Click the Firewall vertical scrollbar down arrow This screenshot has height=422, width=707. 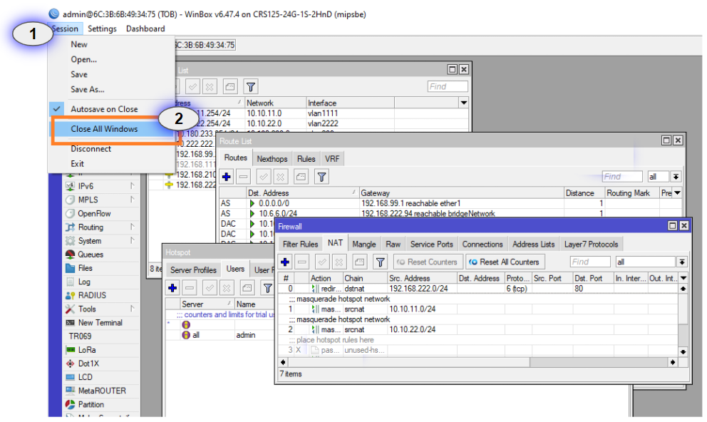tap(683, 351)
